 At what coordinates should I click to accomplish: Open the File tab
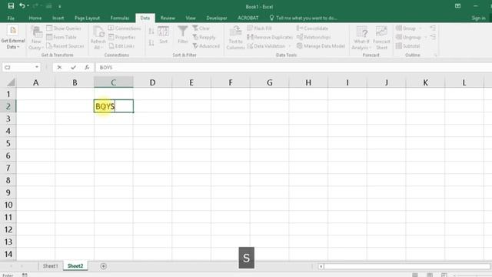point(11,18)
